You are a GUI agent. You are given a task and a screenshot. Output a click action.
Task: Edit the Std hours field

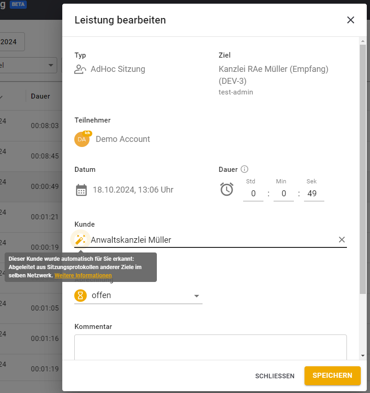tap(253, 194)
